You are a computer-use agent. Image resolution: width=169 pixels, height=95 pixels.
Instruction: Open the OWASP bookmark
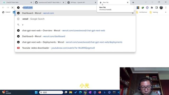6,12
